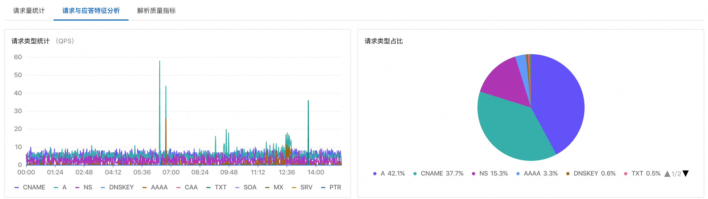This screenshot has width=708, height=199.
Task: Go to next pie legend page arrow
Action: point(686,174)
